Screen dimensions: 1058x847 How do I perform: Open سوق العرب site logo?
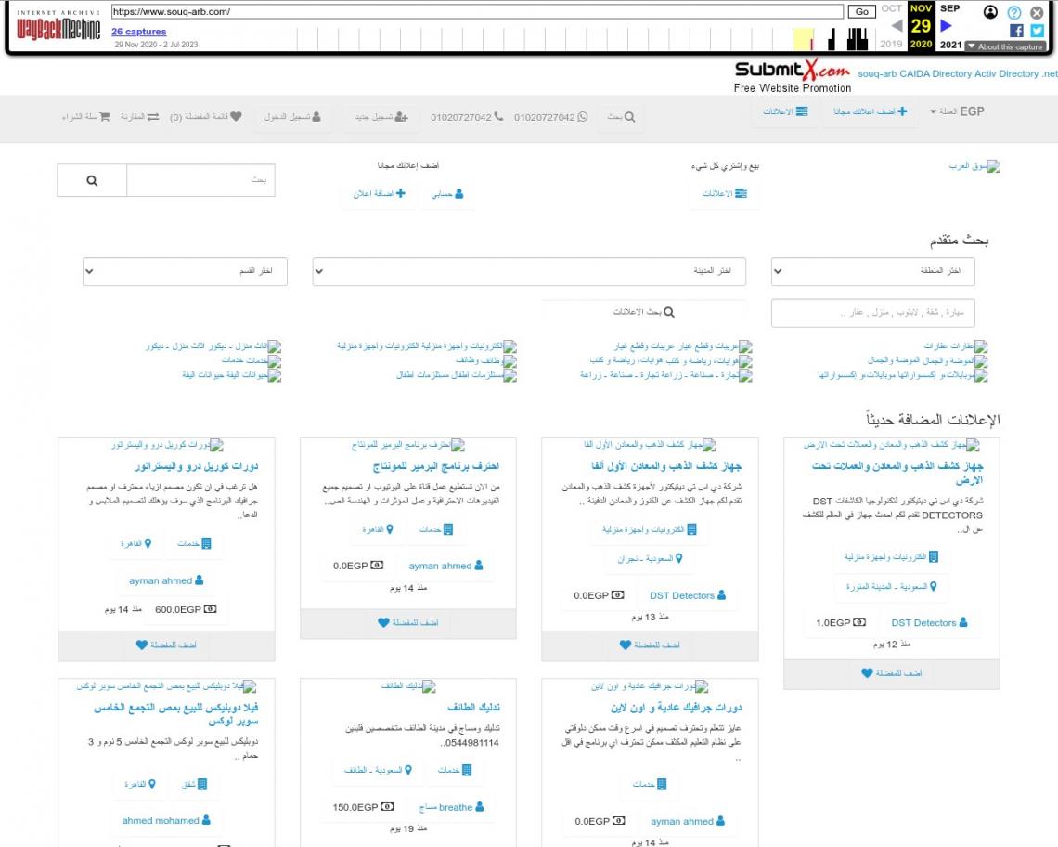975,166
